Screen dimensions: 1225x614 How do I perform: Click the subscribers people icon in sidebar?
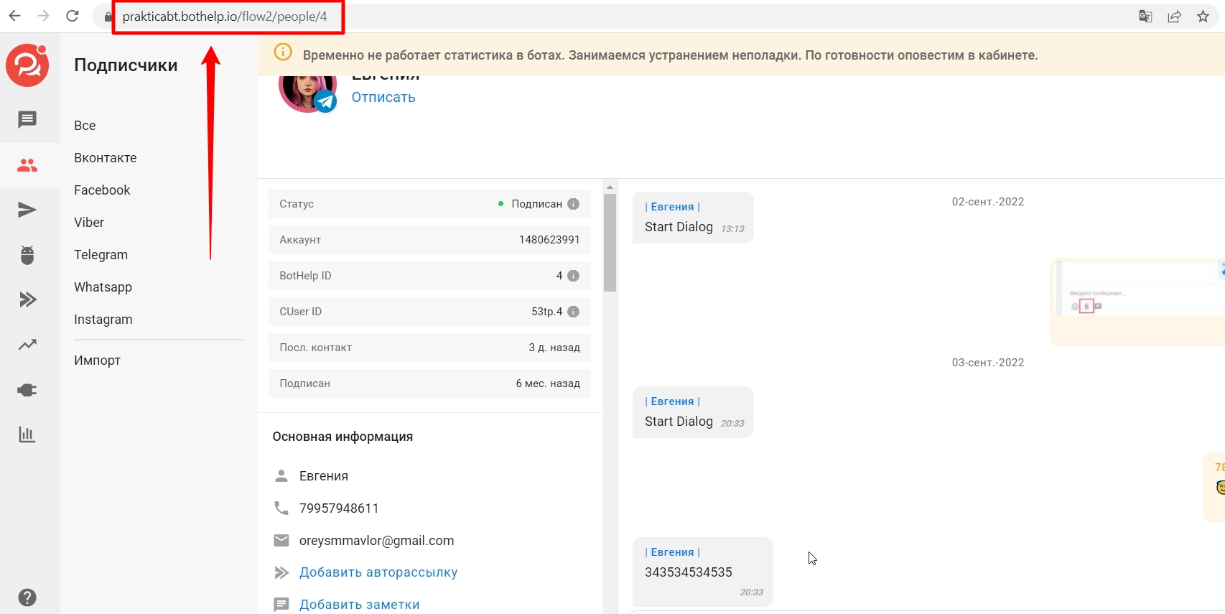coord(27,165)
